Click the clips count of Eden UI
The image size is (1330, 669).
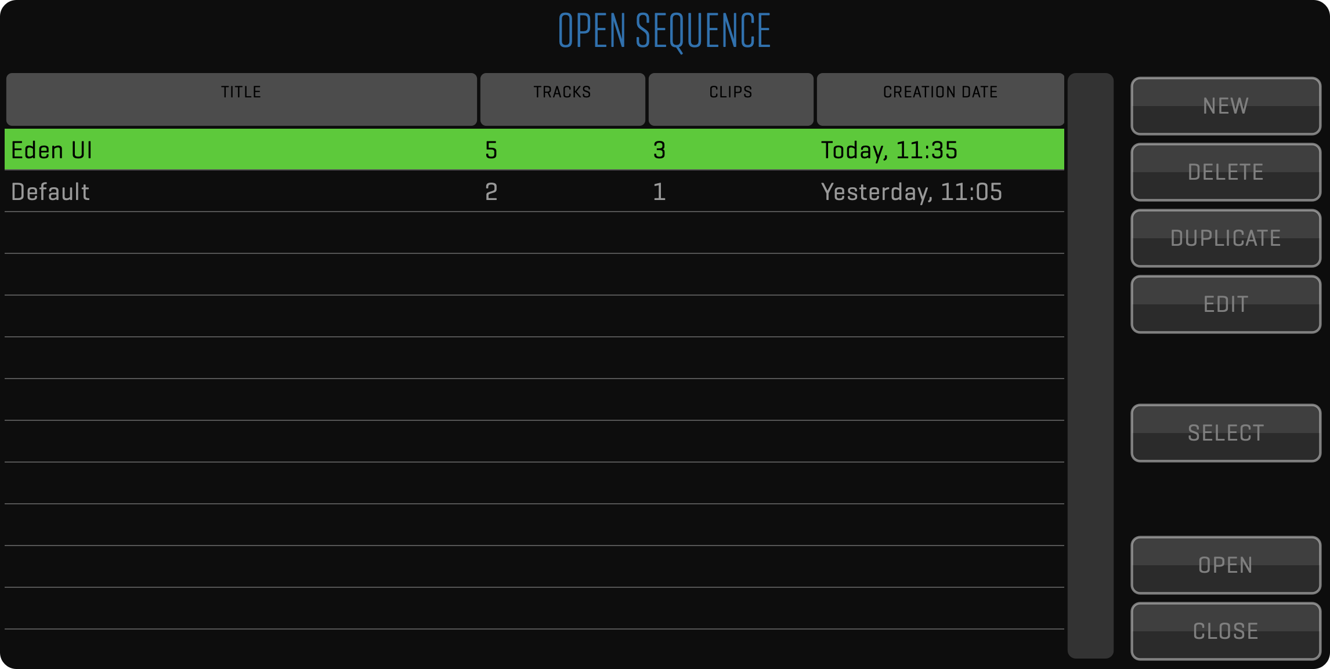click(x=659, y=150)
